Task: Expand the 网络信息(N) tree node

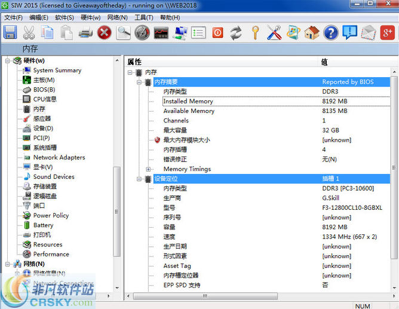Action: [17, 274]
